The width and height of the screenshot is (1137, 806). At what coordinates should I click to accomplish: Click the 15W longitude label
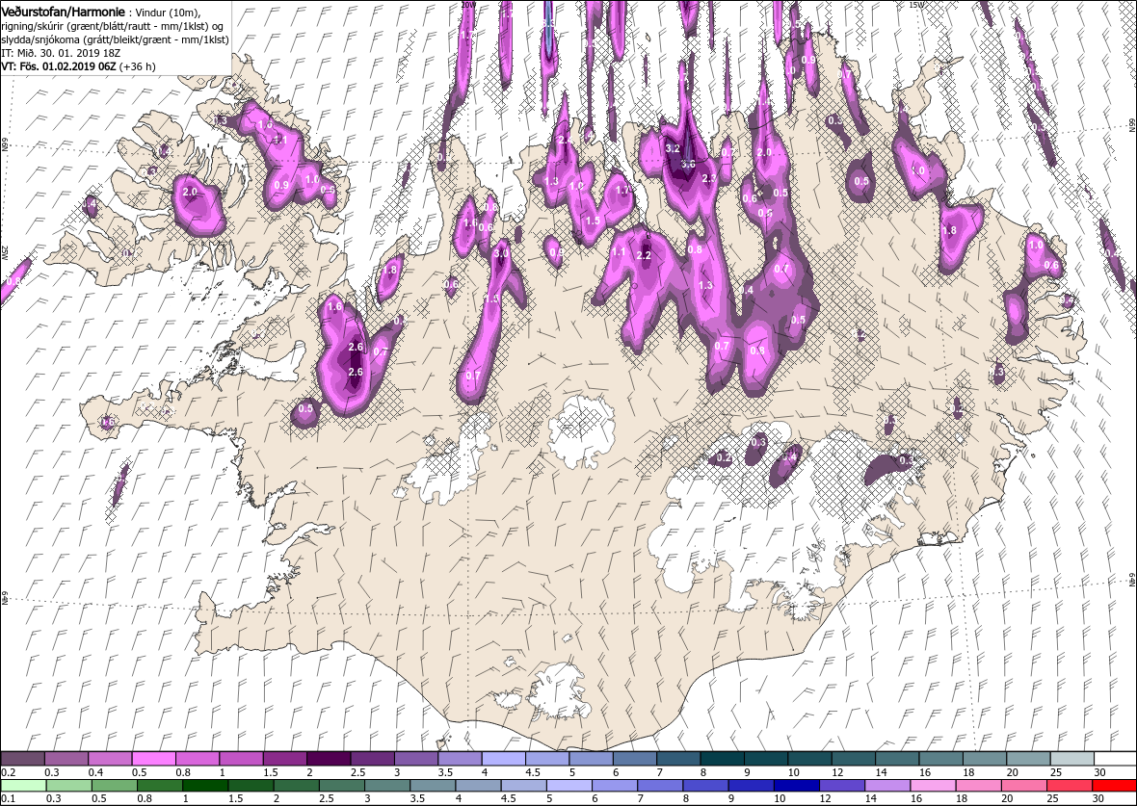coord(918,4)
